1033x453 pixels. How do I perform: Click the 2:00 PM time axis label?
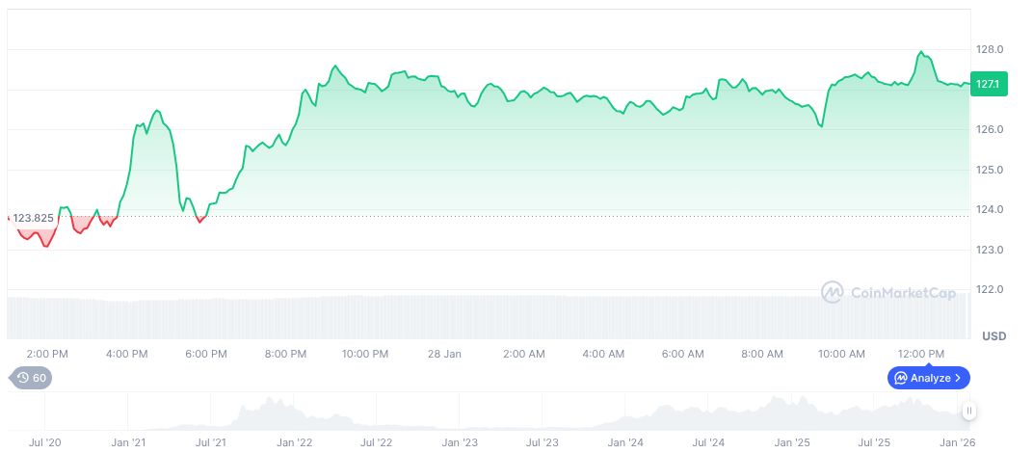pyautogui.click(x=46, y=355)
